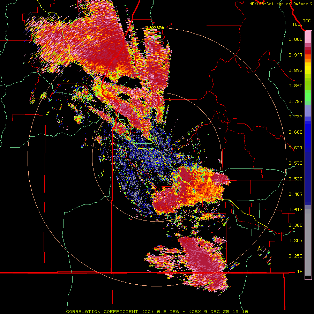Select the 0.893 scale value

pos(296,70)
